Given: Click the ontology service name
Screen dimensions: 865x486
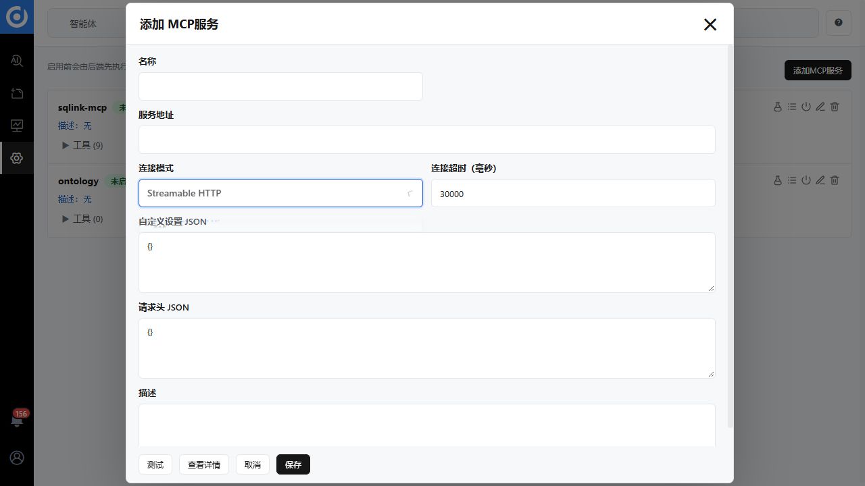Looking at the screenshot, I should coord(78,181).
